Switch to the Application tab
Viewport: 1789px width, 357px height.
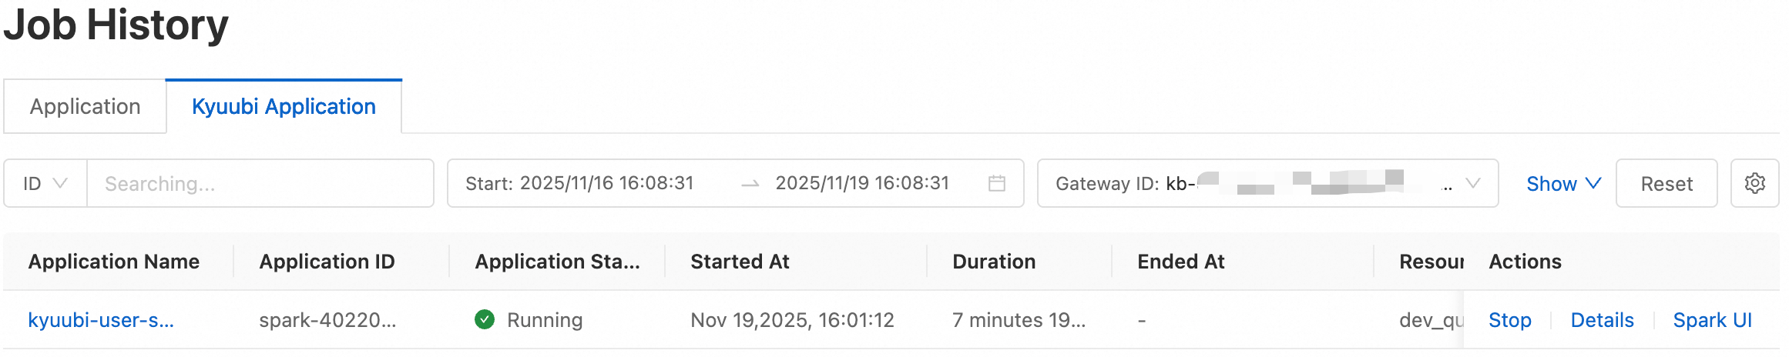click(85, 106)
